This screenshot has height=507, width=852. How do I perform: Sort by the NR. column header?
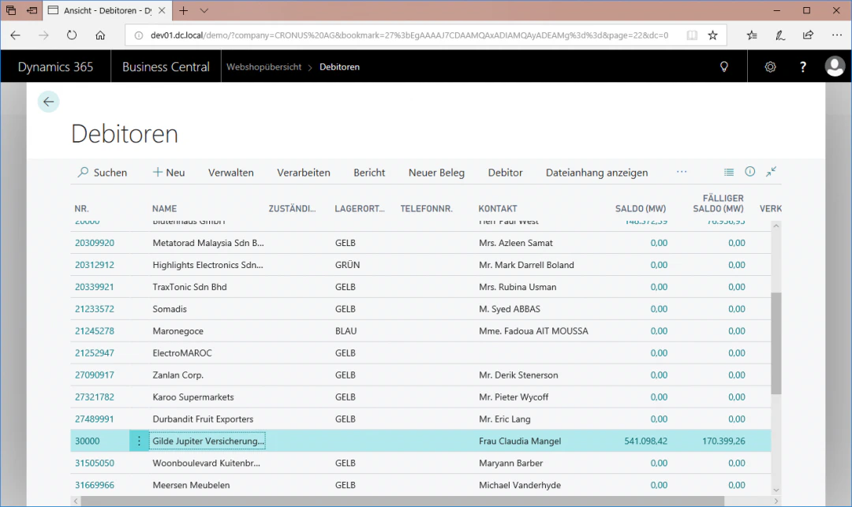(x=81, y=208)
